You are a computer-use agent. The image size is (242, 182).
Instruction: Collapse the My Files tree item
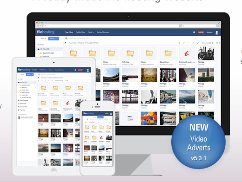pos(61,49)
